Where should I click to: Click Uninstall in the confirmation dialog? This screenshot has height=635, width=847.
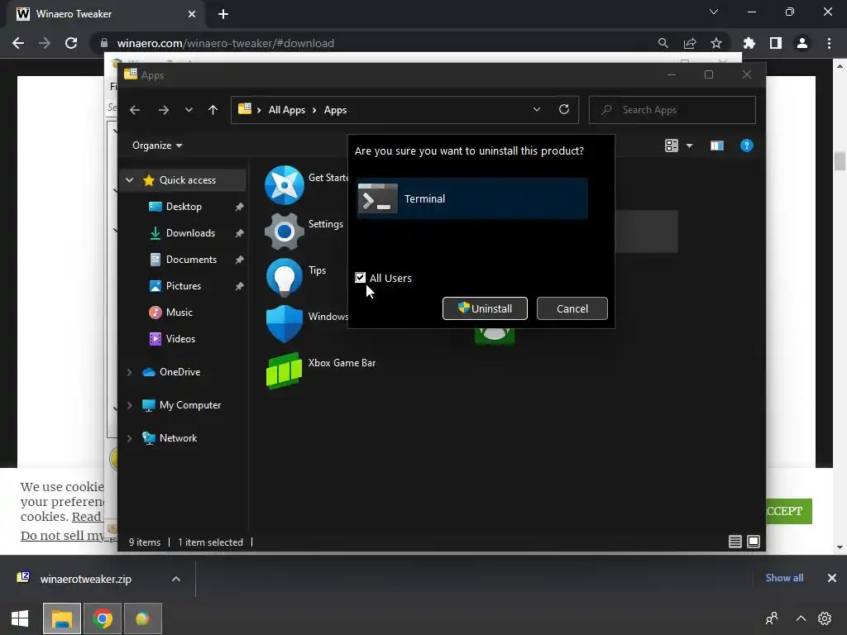pyautogui.click(x=485, y=308)
